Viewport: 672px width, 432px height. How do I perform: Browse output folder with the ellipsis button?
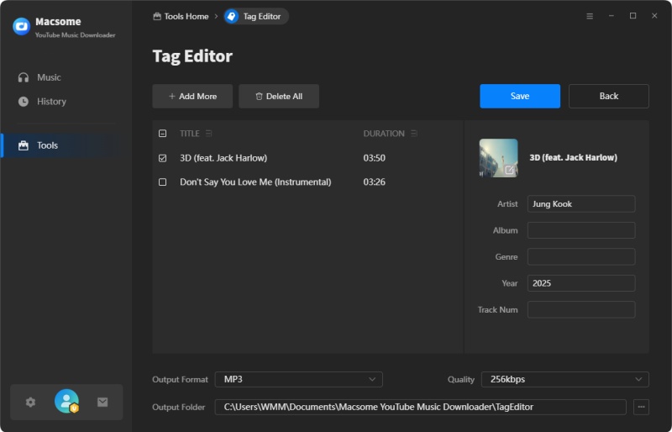[641, 407]
